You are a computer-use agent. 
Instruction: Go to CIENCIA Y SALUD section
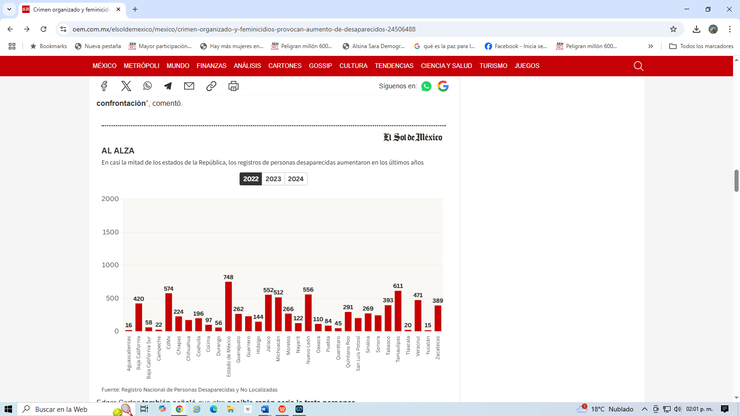tap(446, 66)
